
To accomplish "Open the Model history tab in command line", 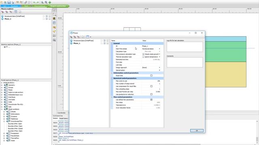I will point(64,118).
